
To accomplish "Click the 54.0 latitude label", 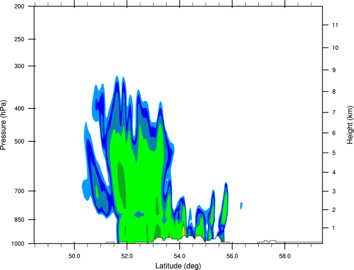I will click(x=179, y=256).
